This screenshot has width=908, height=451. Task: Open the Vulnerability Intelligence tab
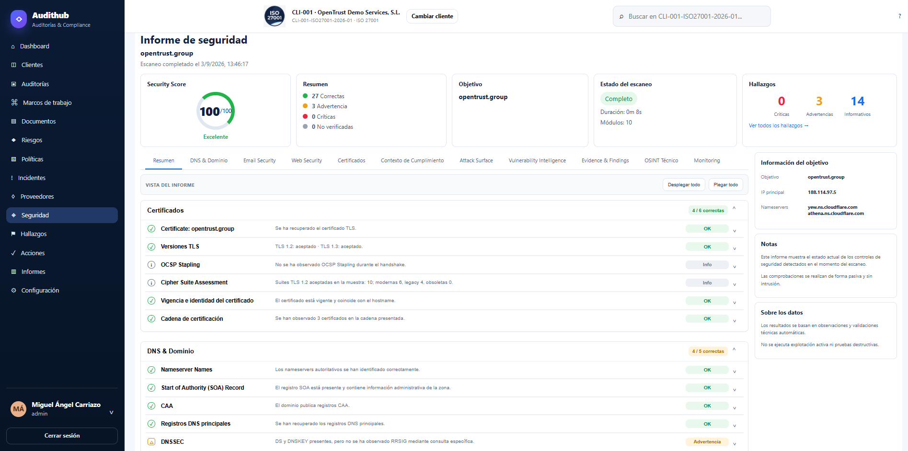[x=537, y=161]
